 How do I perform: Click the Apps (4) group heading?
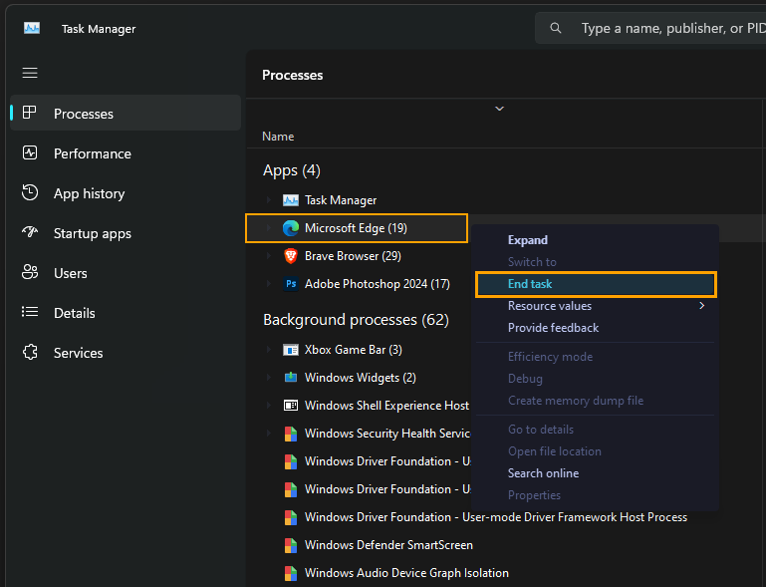(292, 170)
